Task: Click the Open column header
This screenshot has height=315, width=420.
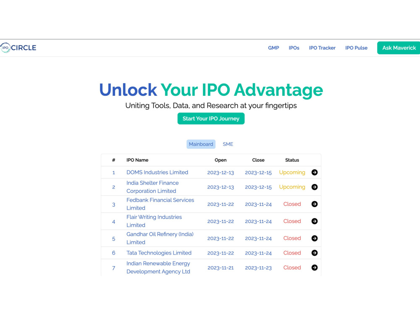Action: click(x=220, y=160)
